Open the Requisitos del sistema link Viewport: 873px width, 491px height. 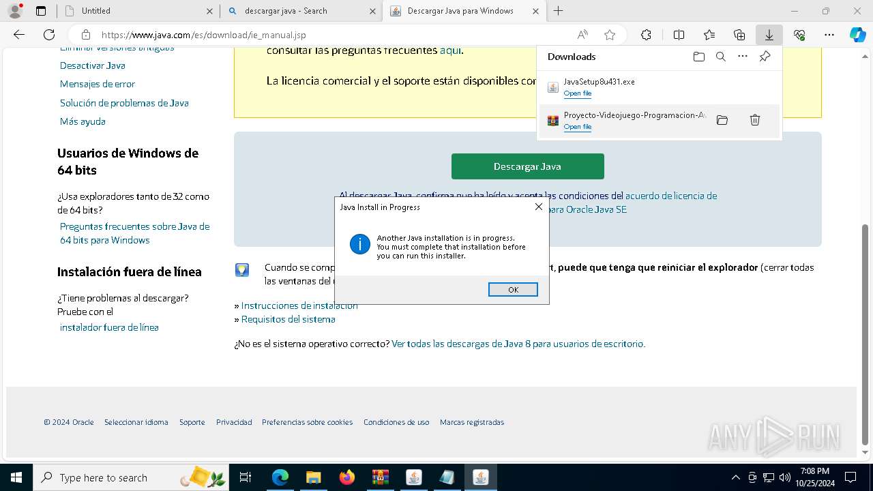pos(288,319)
